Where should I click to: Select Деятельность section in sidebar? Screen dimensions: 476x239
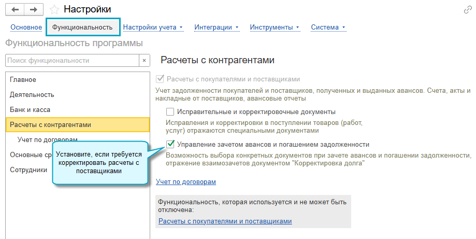tap(32, 95)
